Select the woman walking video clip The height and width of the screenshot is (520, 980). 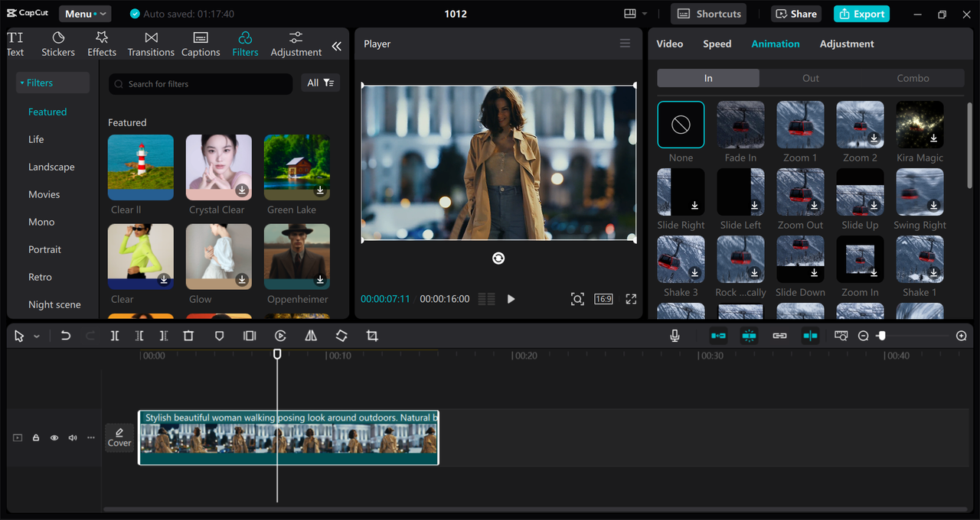click(x=289, y=437)
